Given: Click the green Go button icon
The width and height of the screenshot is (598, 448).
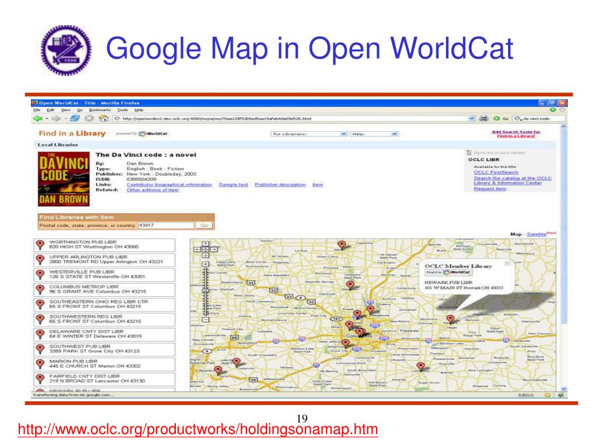Looking at the screenshot, I should pos(496,118).
